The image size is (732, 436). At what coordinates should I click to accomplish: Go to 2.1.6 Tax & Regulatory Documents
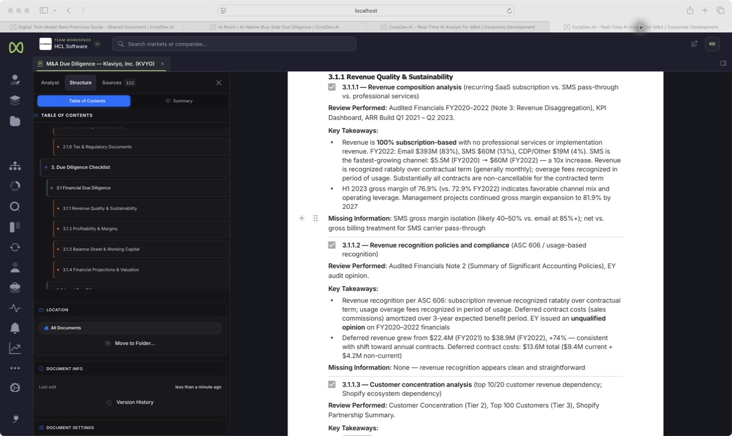coord(141,147)
